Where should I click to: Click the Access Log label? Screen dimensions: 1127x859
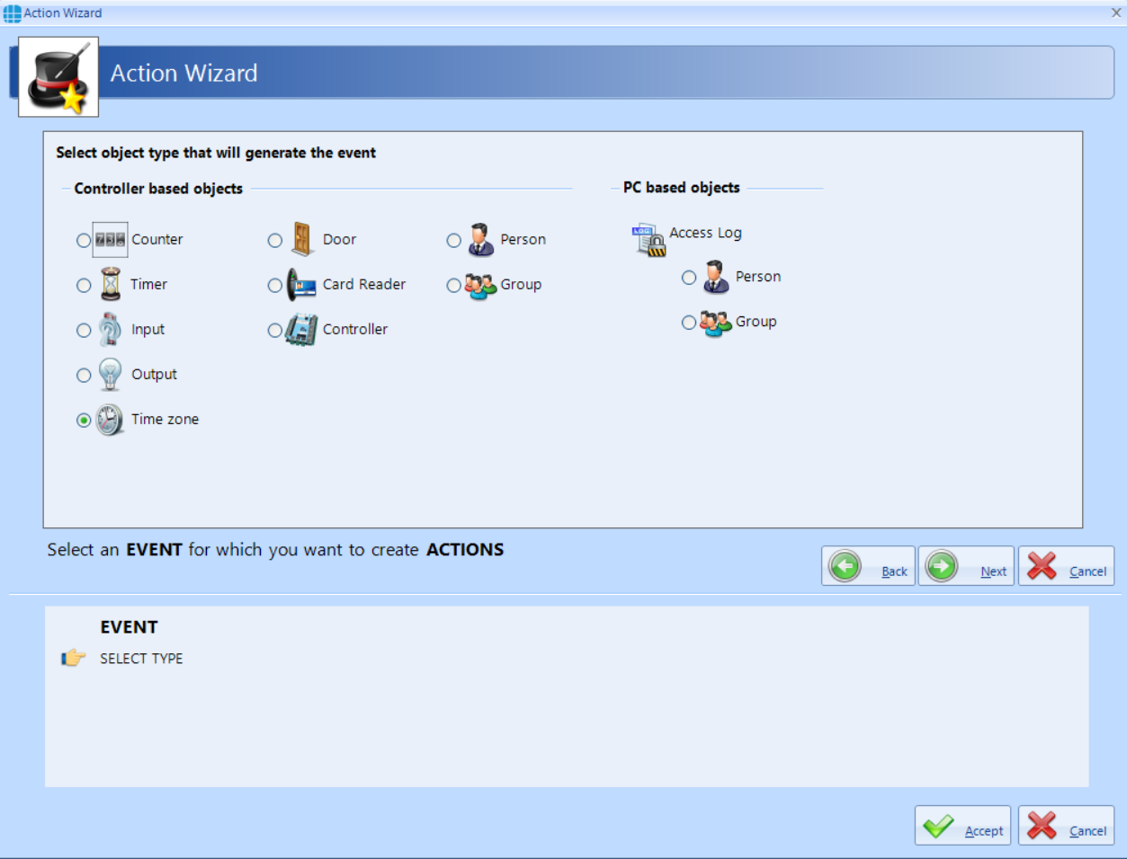click(x=705, y=233)
